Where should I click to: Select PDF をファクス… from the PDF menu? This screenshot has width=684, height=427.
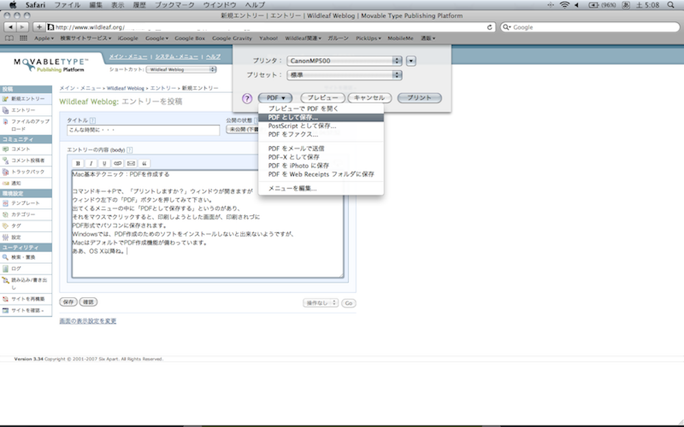click(321, 135)
